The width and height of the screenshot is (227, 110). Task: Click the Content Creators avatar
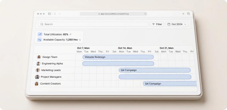tap(37, 84)
